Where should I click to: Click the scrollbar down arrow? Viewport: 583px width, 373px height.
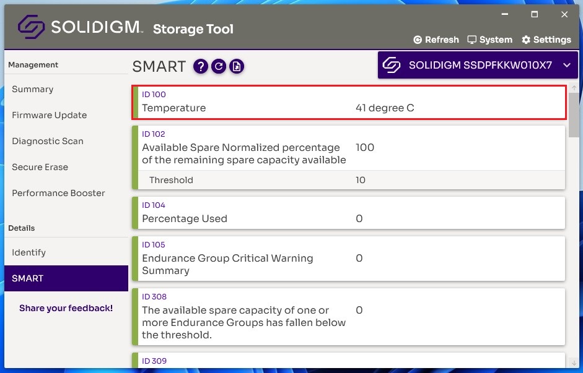coord(574,362)
